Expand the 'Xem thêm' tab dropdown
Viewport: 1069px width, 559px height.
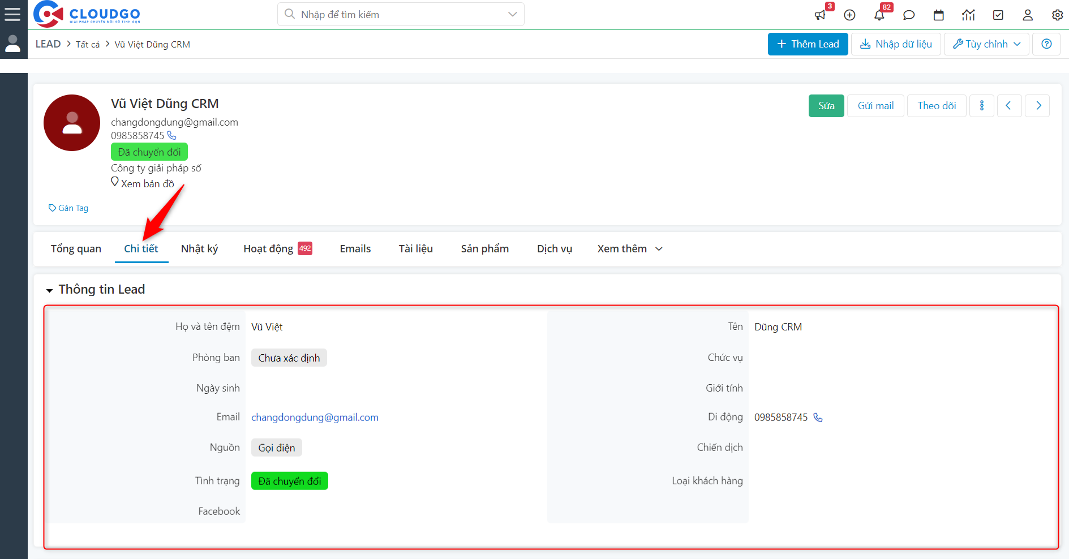(x=629, y=248)
